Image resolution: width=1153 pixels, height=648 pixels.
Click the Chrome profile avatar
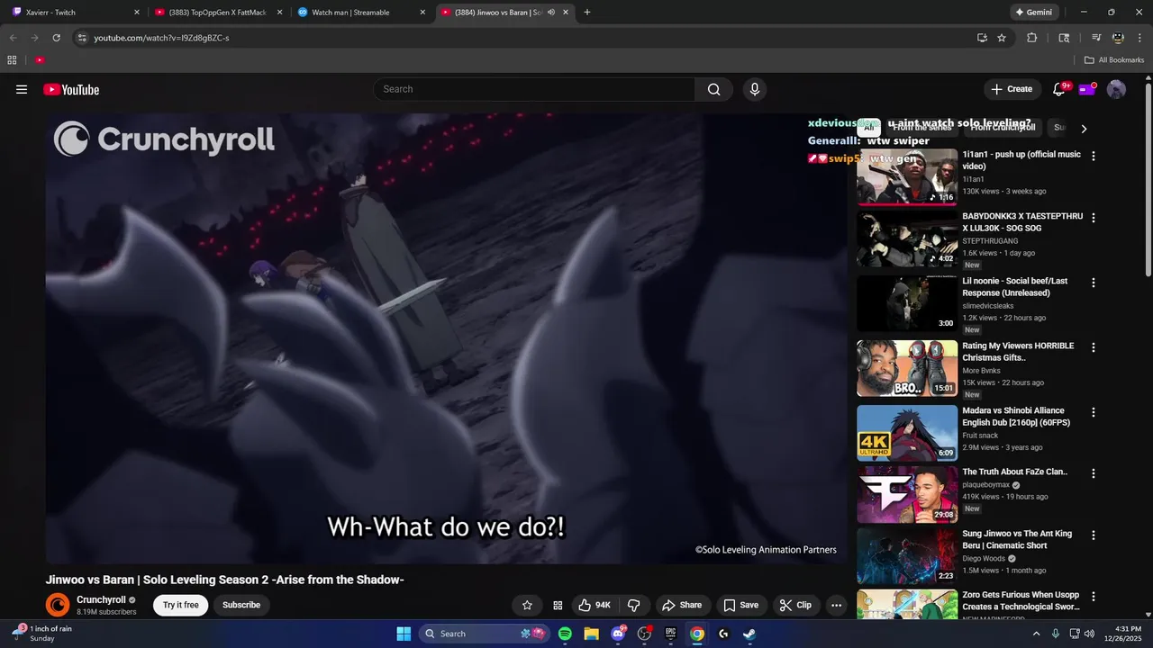pyautogui.click(x=1118, y=38)
